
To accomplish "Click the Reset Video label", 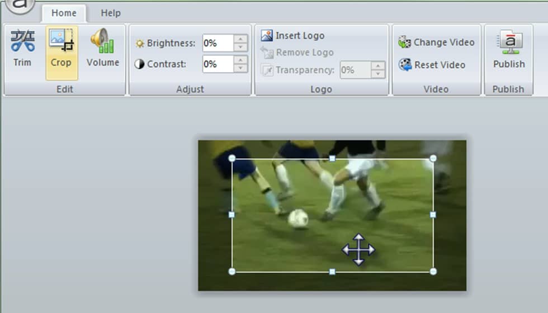I will click(x=440, y=65).
